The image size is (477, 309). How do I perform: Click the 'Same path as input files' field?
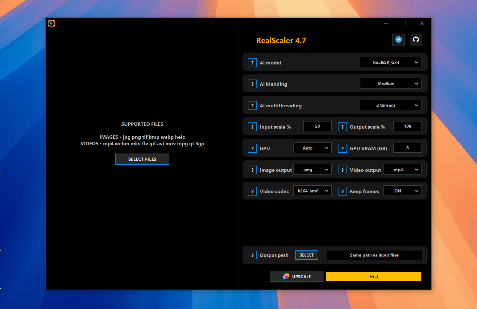point(374,255)
